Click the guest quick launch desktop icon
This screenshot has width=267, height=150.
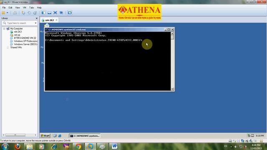[55, 136]
